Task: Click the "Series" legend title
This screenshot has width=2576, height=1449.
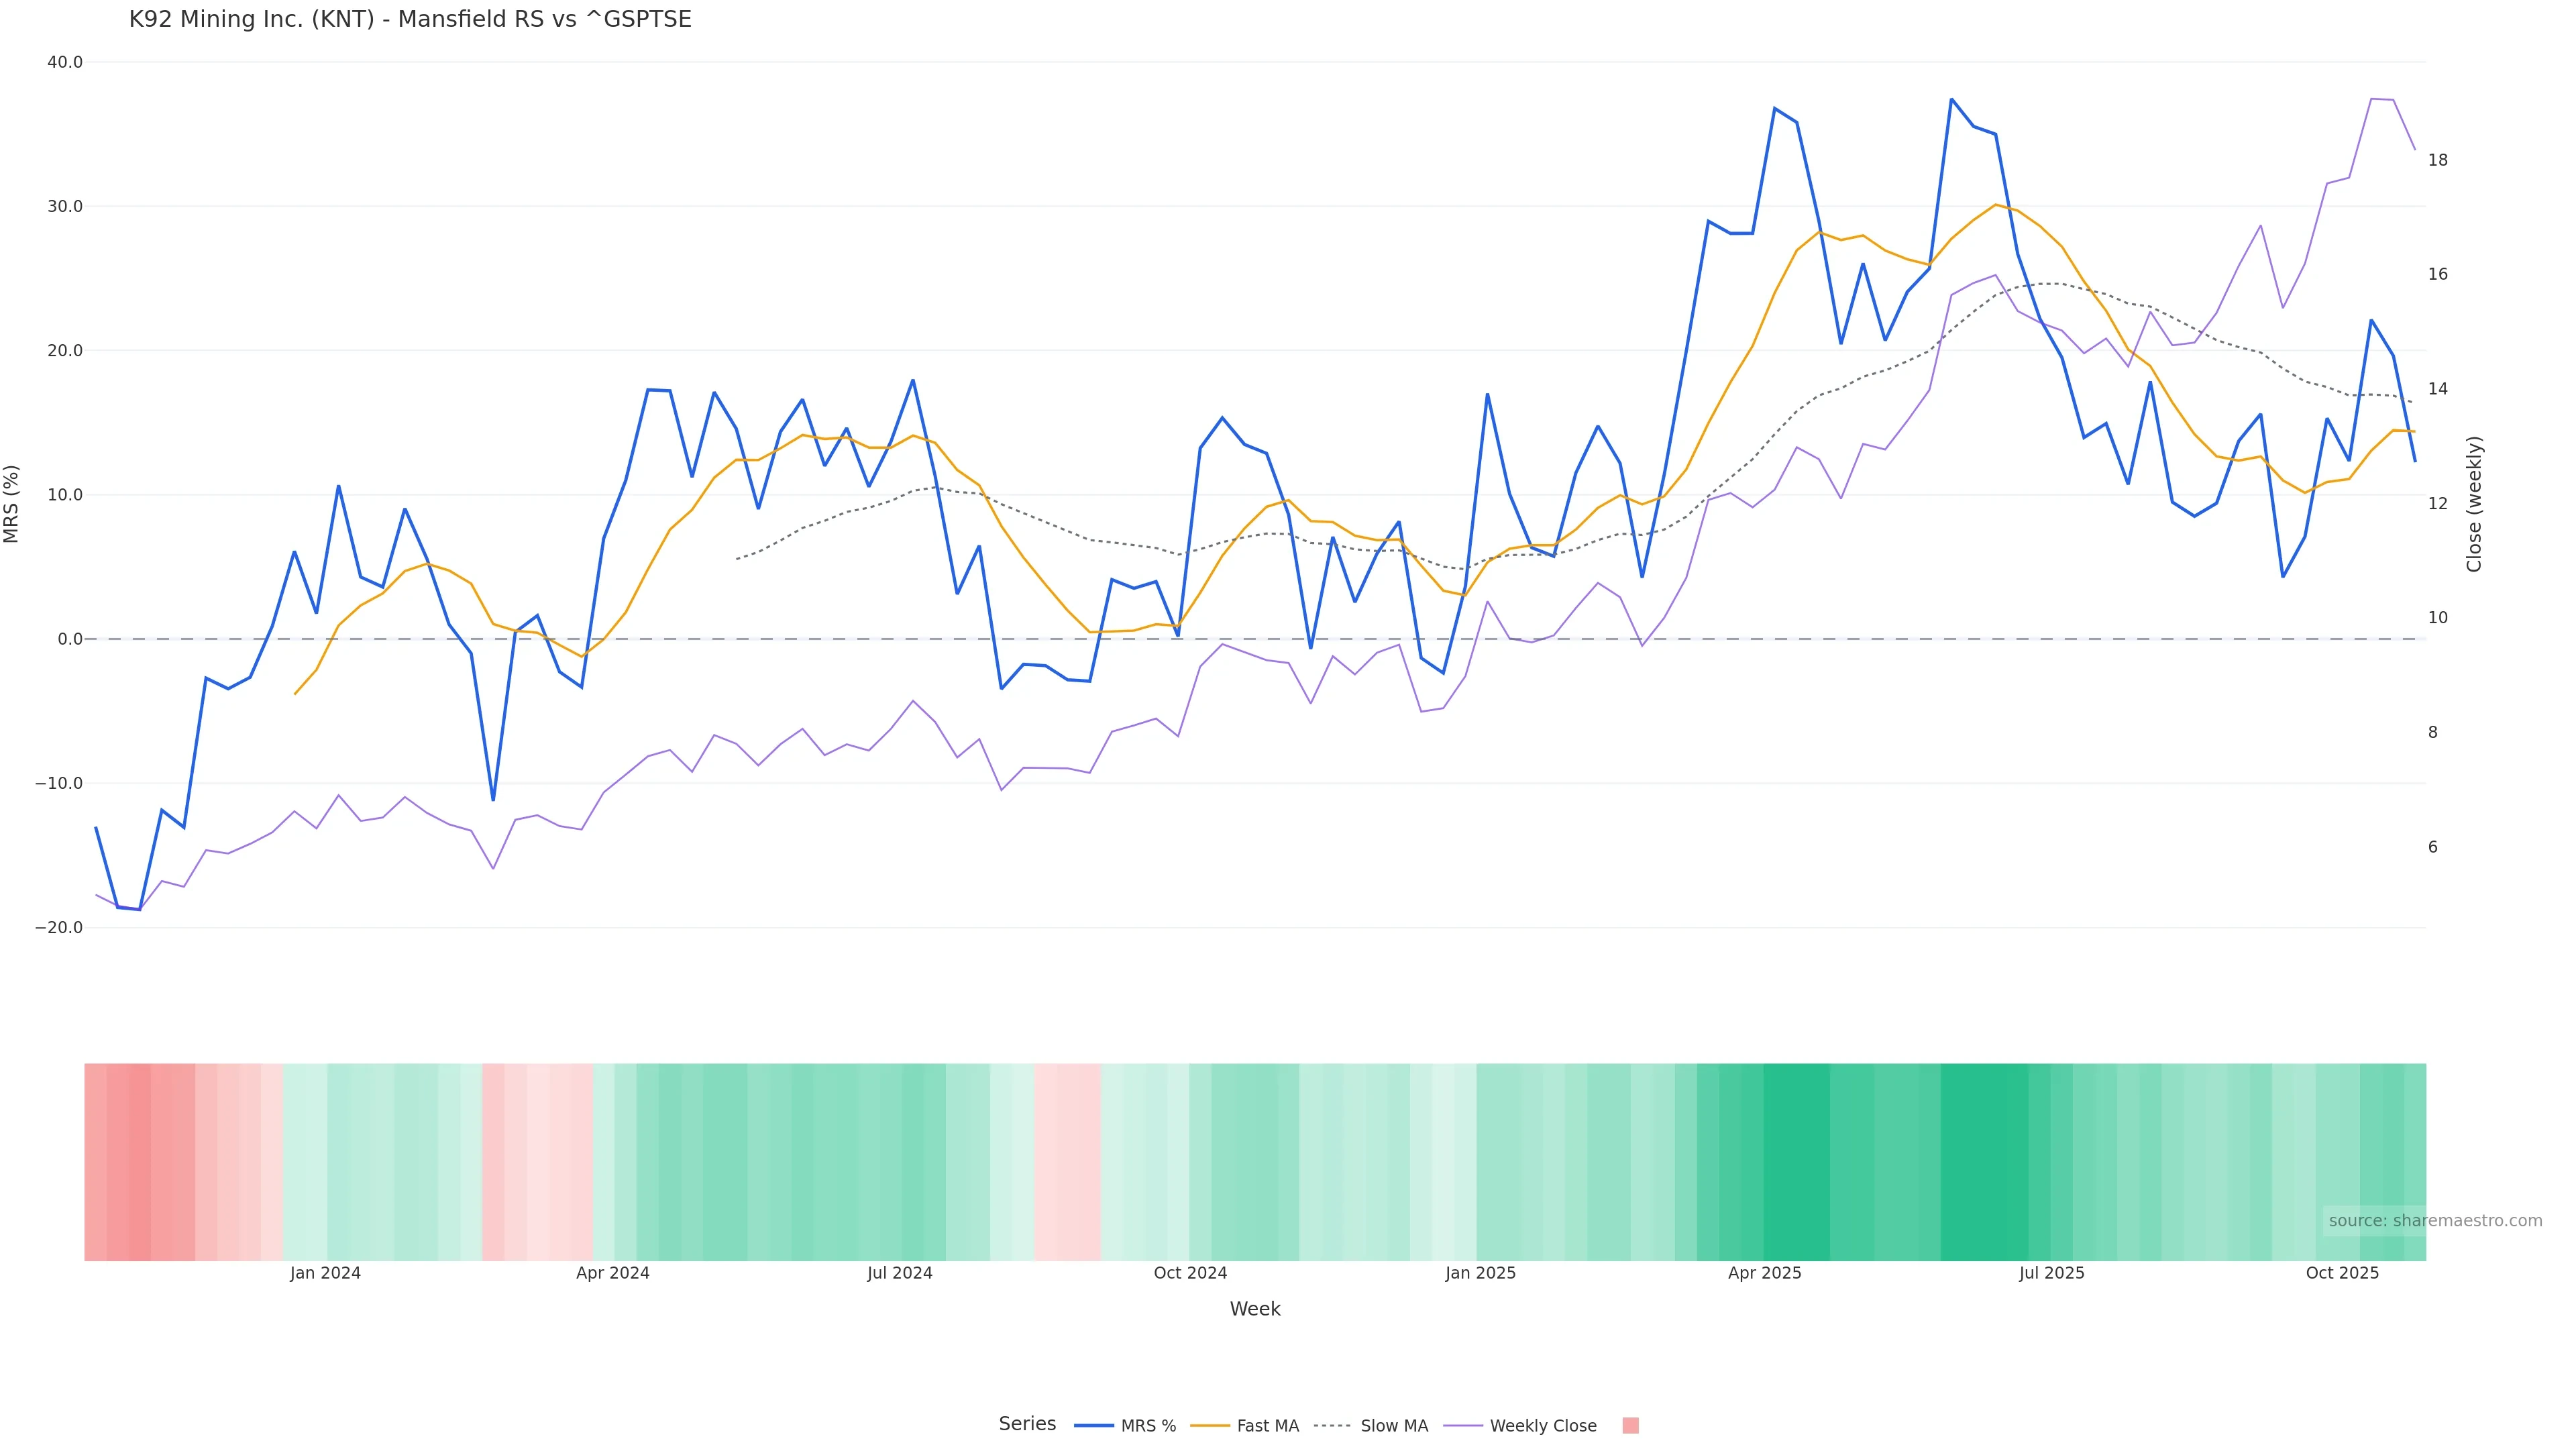Action: [1027, 1423]
